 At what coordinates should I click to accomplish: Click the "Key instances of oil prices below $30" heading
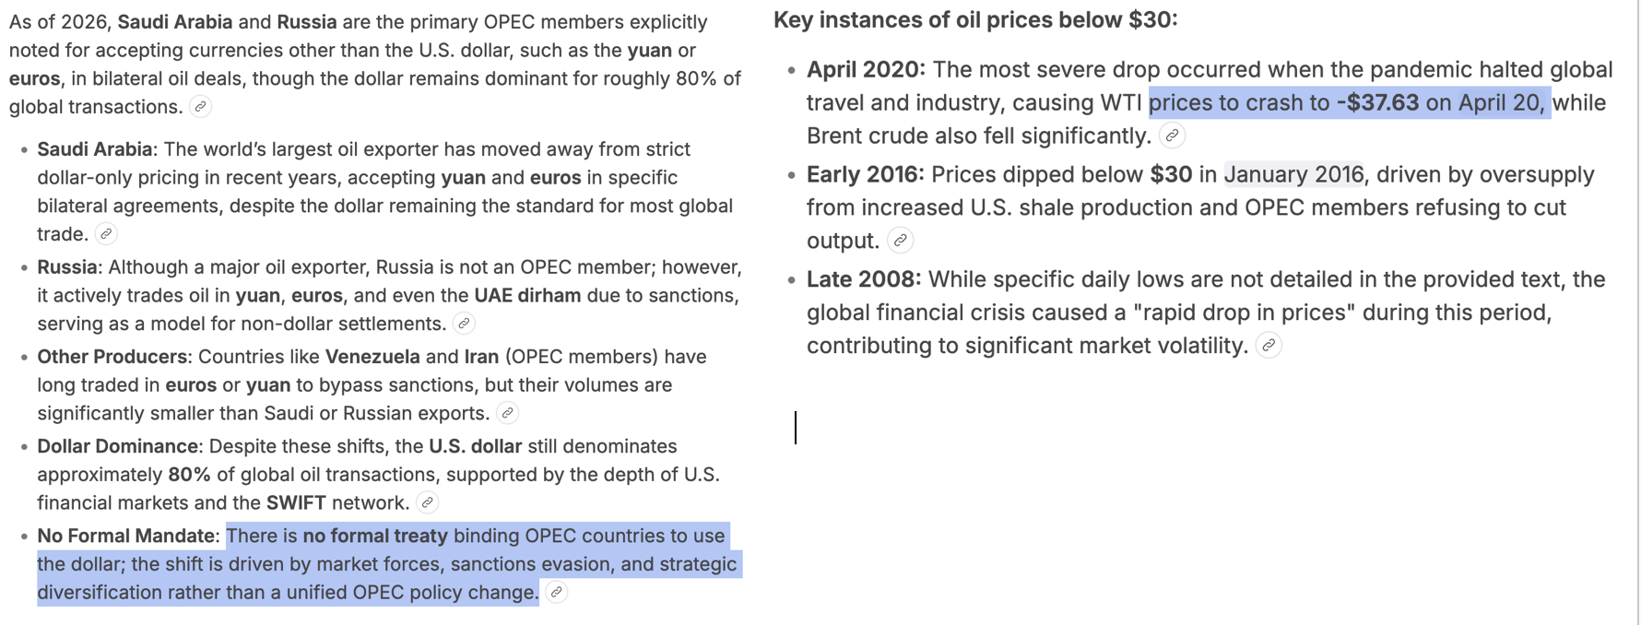point(975,19)
